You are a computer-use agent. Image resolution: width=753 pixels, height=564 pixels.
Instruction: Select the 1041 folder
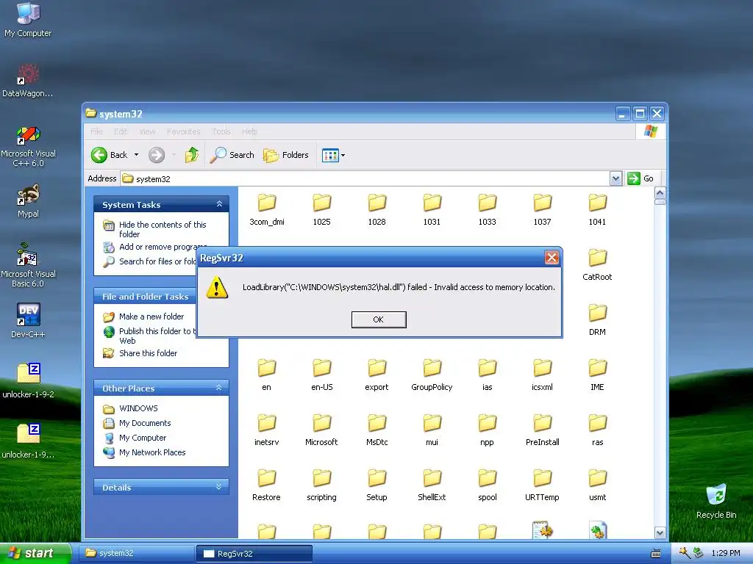click(x=597, y=209)
